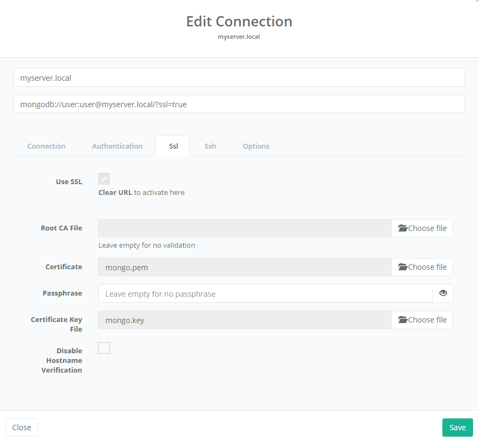Open the Options tab
479x441 pixels.
click(256, 146)
